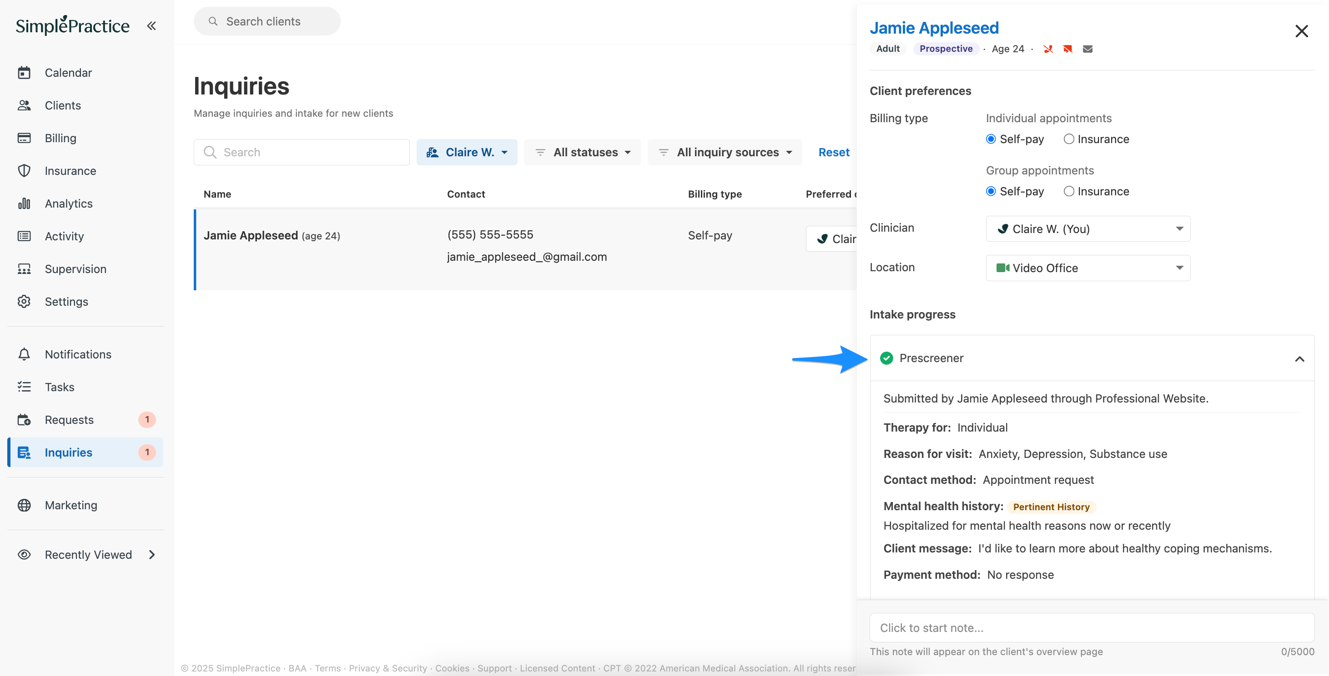Viewport: 1329px width, 676px height.
Task: Click the Clients people icon
Action: (24, 105)
